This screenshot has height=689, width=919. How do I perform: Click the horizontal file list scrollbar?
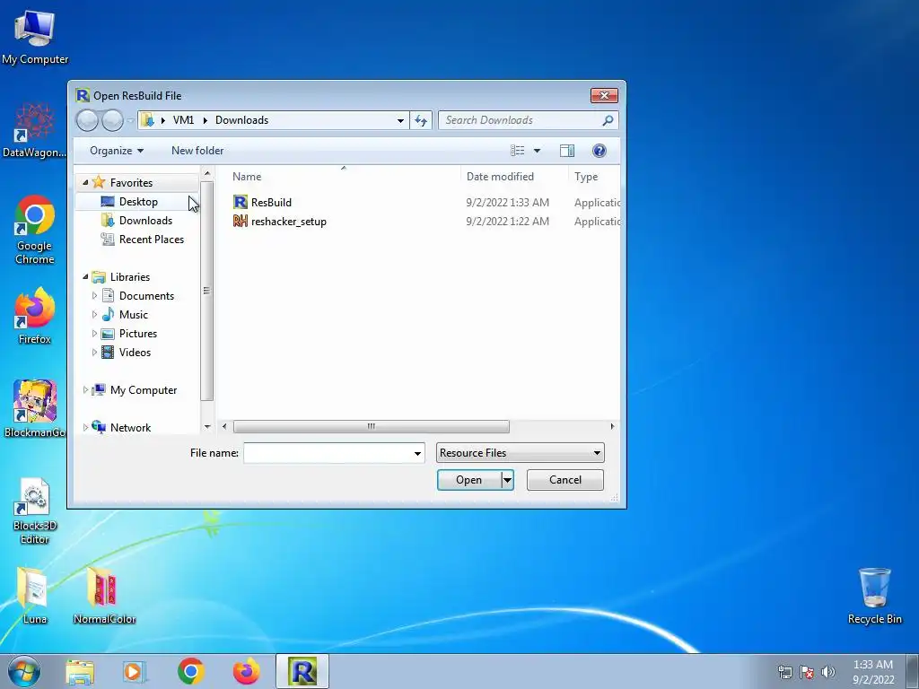coord(371,426)
